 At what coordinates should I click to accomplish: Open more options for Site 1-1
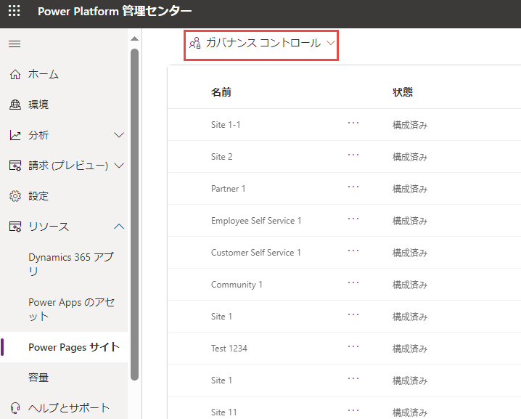coord(353,123)
